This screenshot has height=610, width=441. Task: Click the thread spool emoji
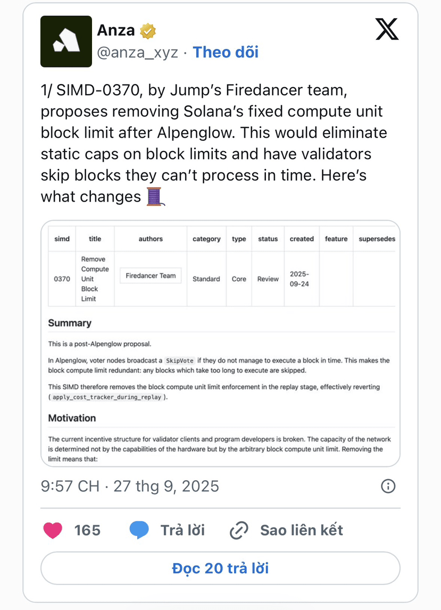155,196
